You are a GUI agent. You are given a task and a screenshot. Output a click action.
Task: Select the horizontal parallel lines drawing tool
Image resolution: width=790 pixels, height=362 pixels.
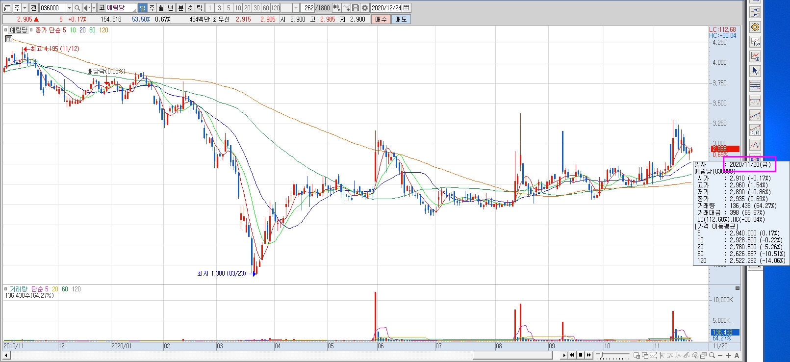pyautogui.click(x=755, y=86)
